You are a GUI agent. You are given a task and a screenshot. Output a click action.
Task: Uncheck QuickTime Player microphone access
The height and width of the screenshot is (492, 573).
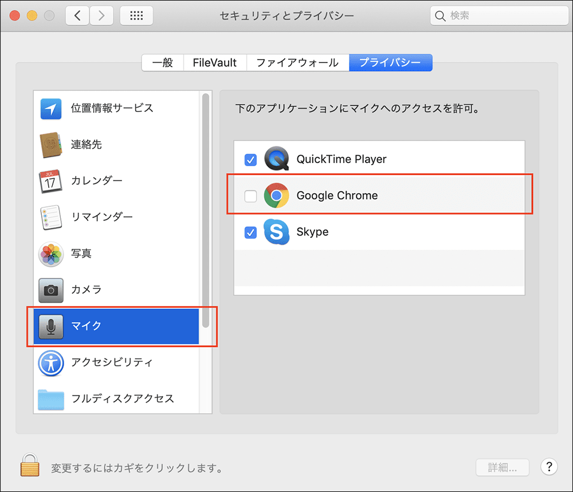[251, 159]
